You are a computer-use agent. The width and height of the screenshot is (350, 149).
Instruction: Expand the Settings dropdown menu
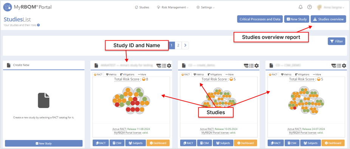(x=206, y=7)
